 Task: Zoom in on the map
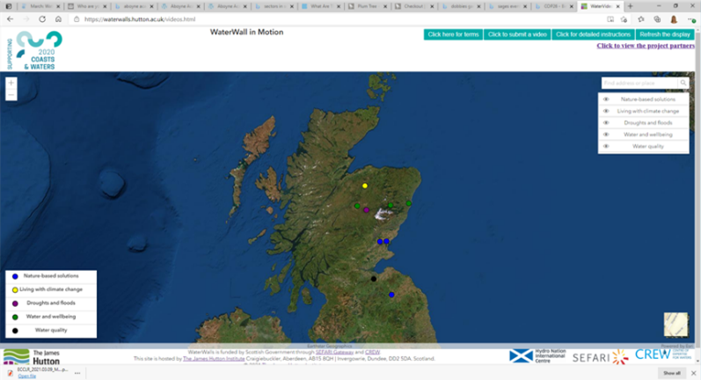point(11,84)
